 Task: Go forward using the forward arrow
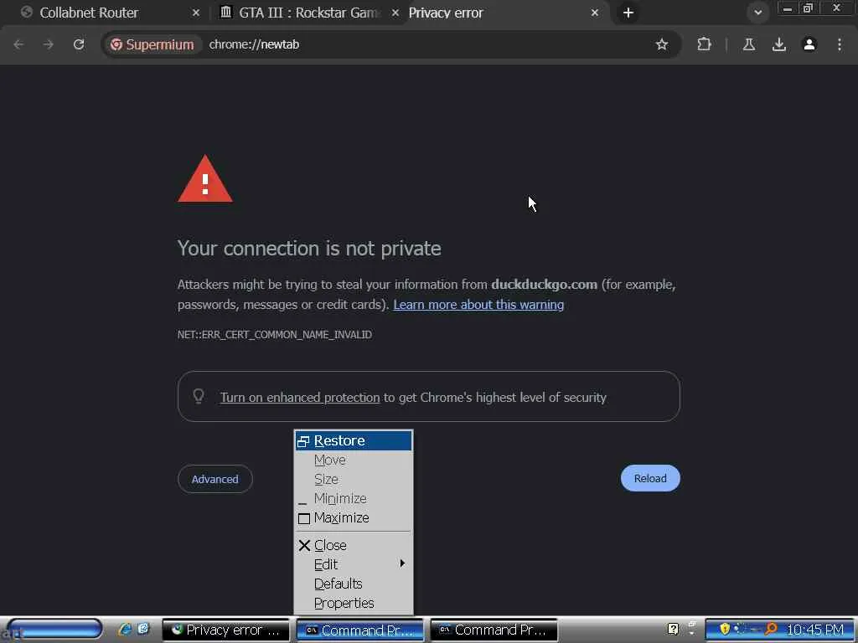click(x=49, y=44)
